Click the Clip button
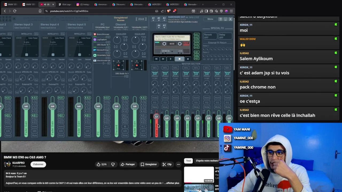342x192 pixels. coord(167,164)
